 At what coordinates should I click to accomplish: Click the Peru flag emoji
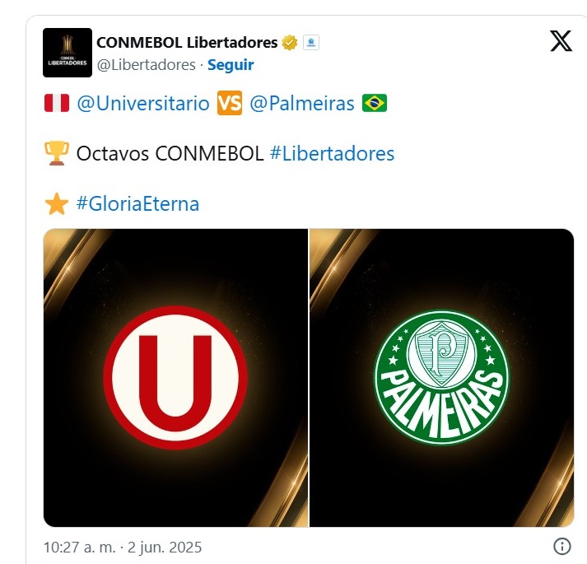(57, 103)
